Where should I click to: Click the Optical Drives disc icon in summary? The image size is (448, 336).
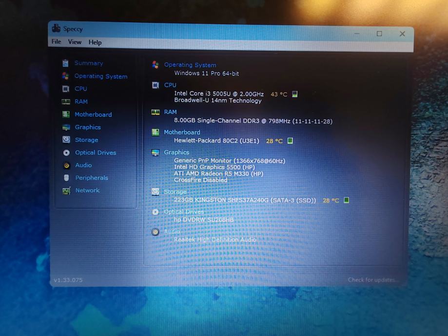[x=156, y=212]
